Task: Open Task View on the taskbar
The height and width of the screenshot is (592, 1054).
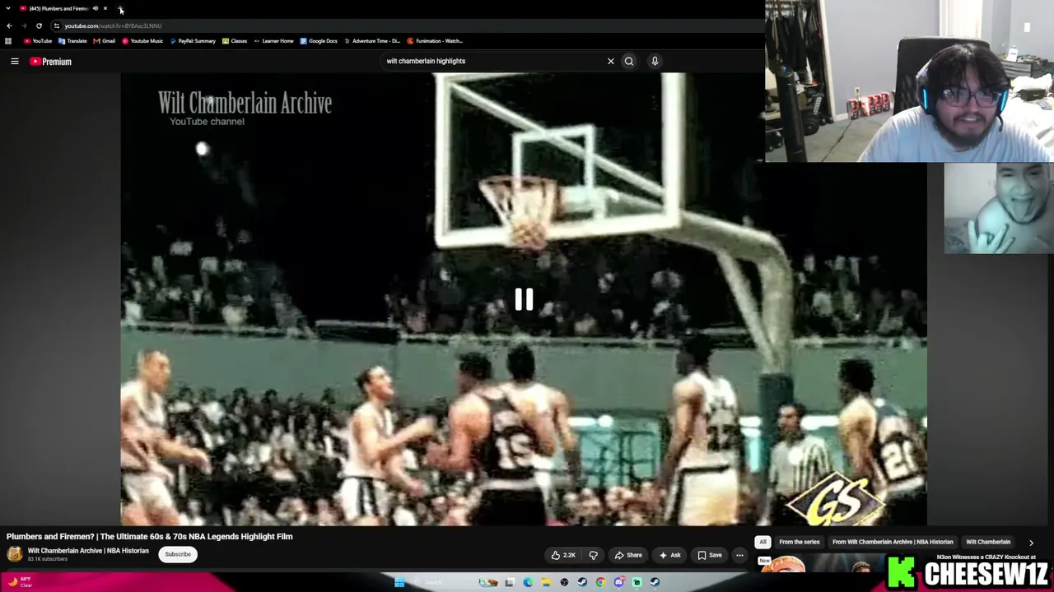Action: 510,582
